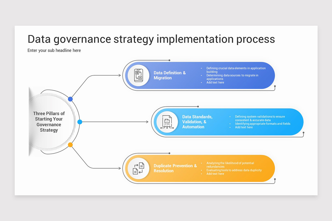The image size is (332, 221).
Task: Toggle the endpoint dot above the blue banner
Action: click(x=170, y=60)
